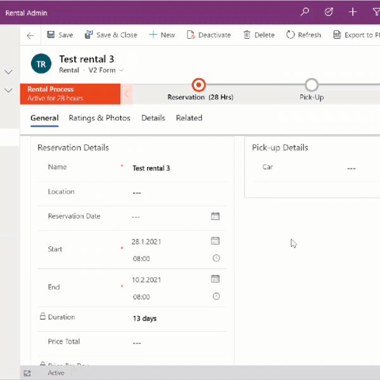
Task: Open calendar picker for Reservation Date
Action: [215, 217]
